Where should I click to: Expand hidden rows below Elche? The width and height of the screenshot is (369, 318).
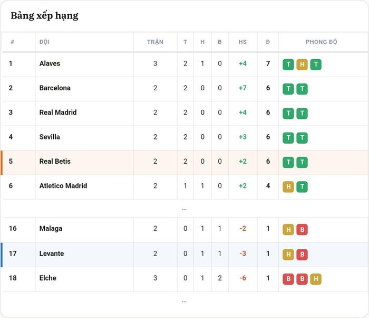click(184, 302)
